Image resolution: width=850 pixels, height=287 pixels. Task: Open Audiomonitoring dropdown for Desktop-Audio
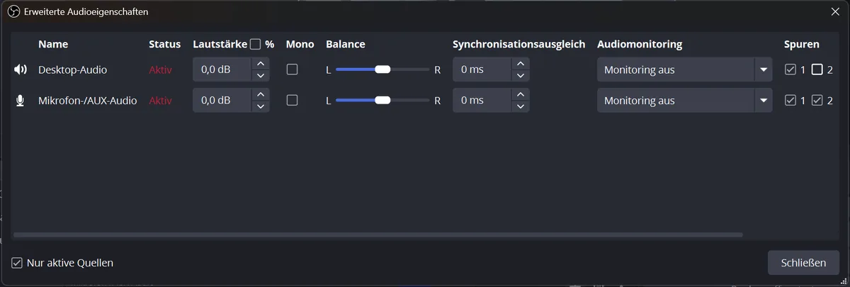coord(685,69)
